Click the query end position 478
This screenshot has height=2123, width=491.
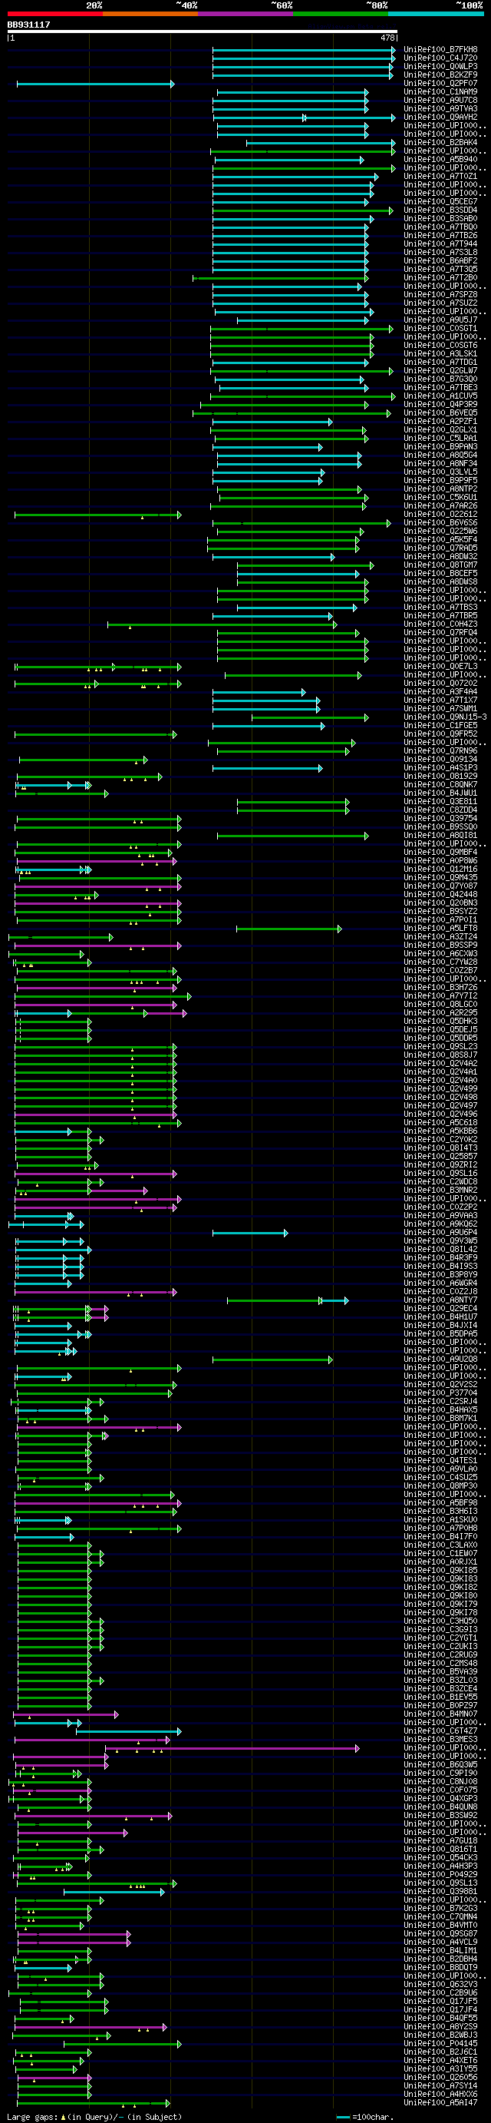click(389, 38)
